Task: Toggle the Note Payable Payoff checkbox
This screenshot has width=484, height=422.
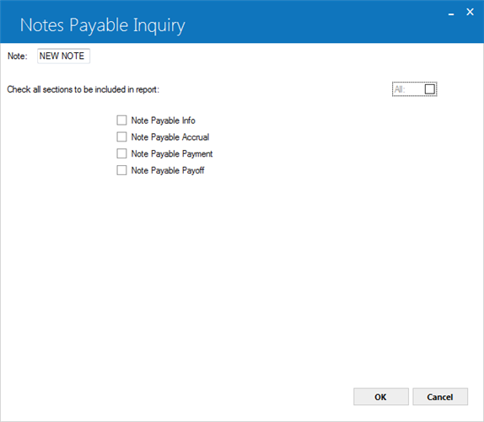Action: tap(121, 170)
